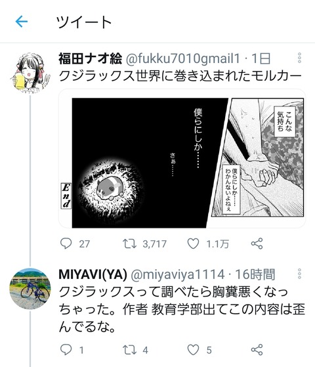315x367 pixels.
Task: Open 福田ナオ絵's profile avatar
Action: pyautogui.click(x=30, y=73)
